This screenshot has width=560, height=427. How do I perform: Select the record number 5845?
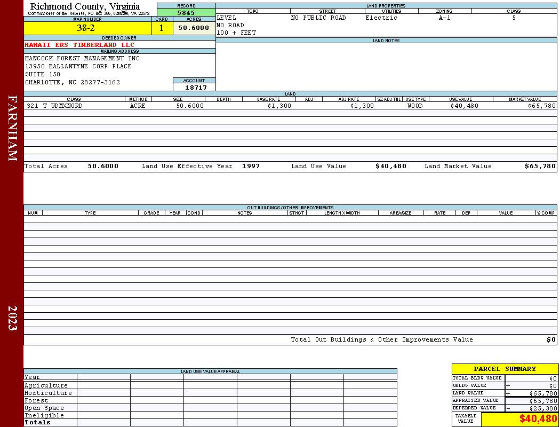point(186,12)
